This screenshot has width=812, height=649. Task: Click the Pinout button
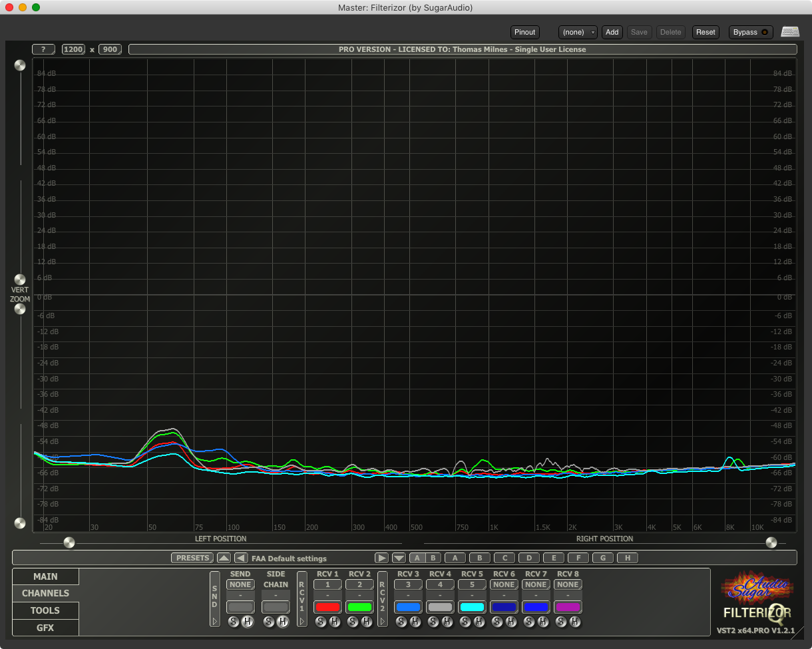click(524, 32)
